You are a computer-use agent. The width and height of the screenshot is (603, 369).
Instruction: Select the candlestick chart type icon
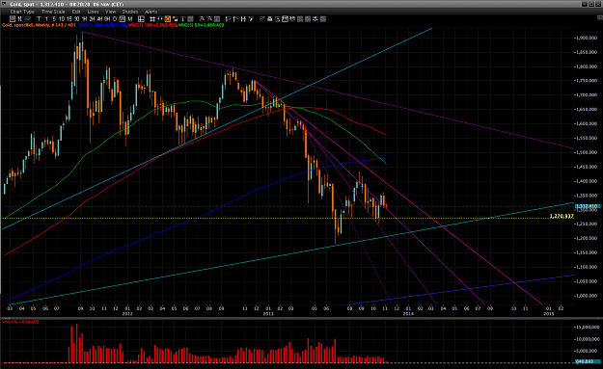13,19
